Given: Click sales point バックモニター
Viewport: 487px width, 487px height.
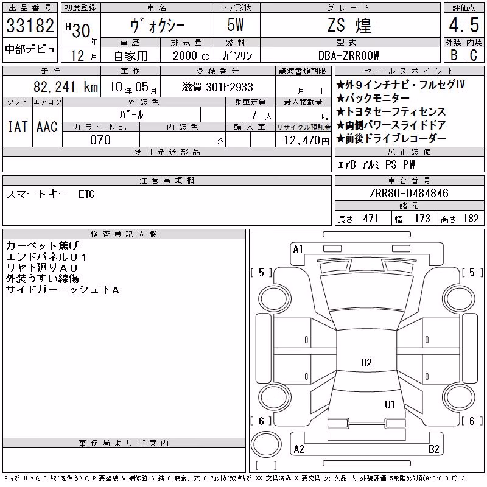Looking at the screenshot, I should tap(373, 98).
